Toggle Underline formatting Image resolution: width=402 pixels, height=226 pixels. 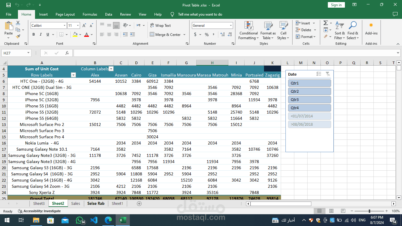point(48,34)
